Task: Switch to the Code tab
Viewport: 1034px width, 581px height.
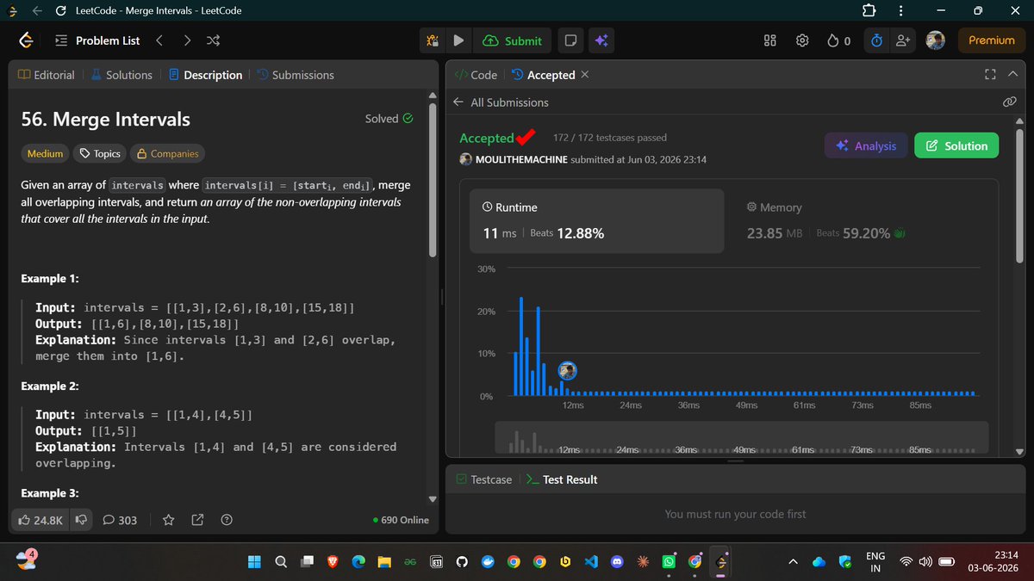Action: pos(476,75)
